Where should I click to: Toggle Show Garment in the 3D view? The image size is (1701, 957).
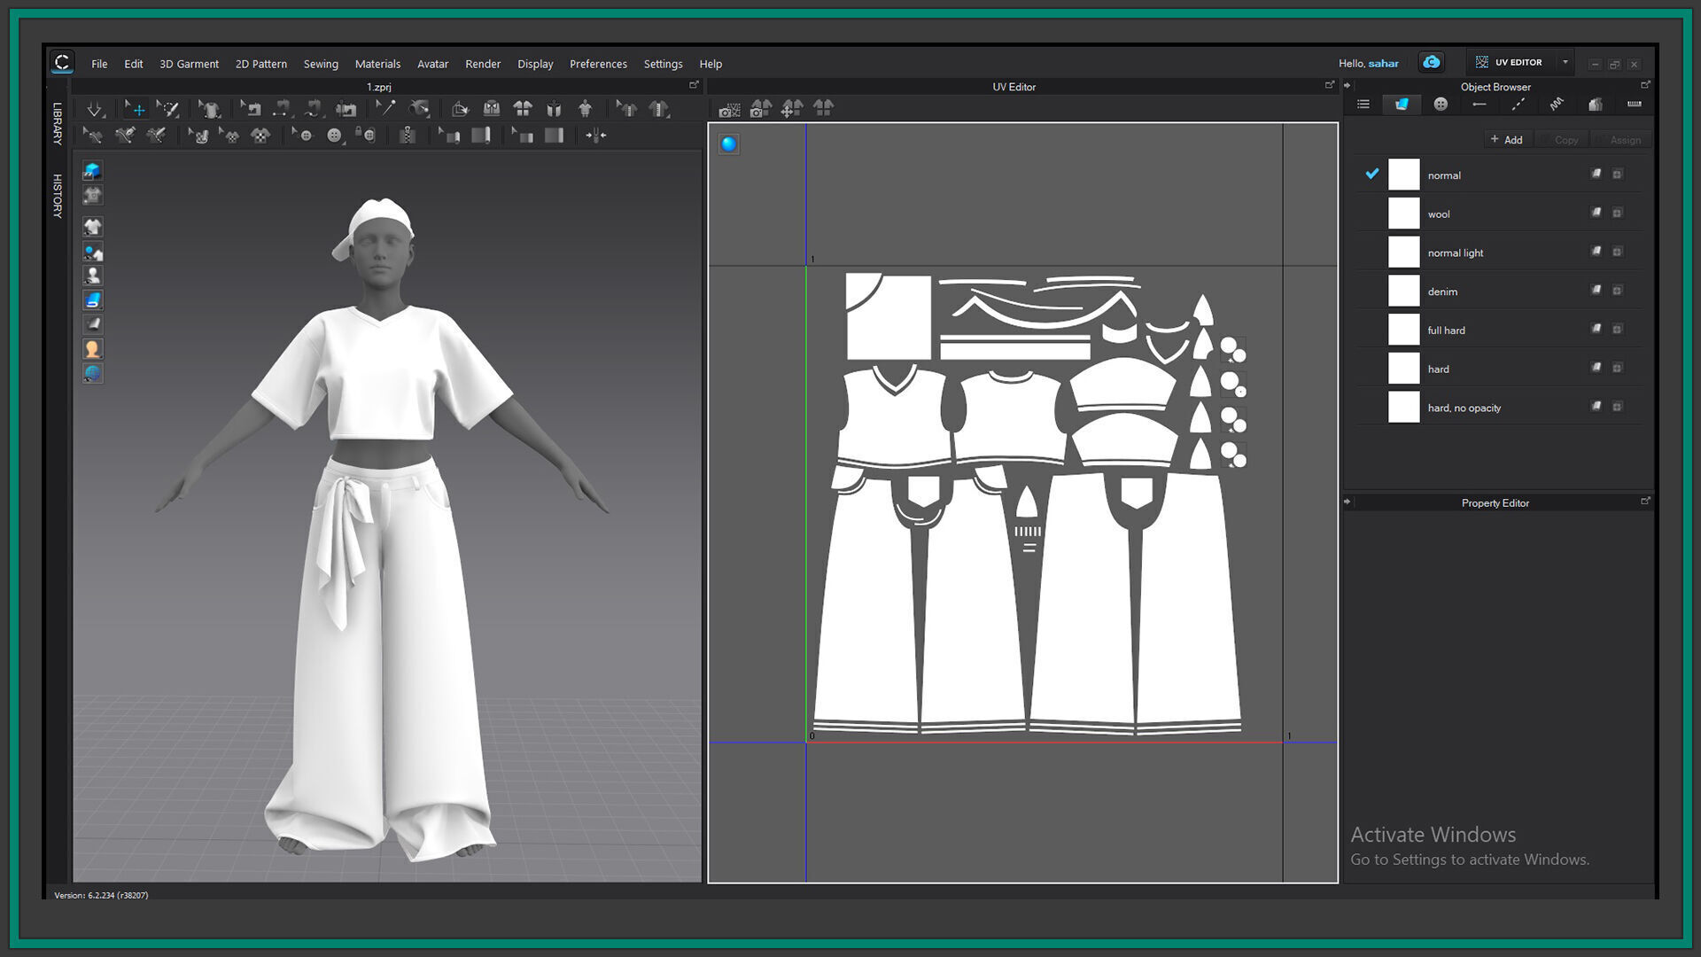(x=93, y=227)
